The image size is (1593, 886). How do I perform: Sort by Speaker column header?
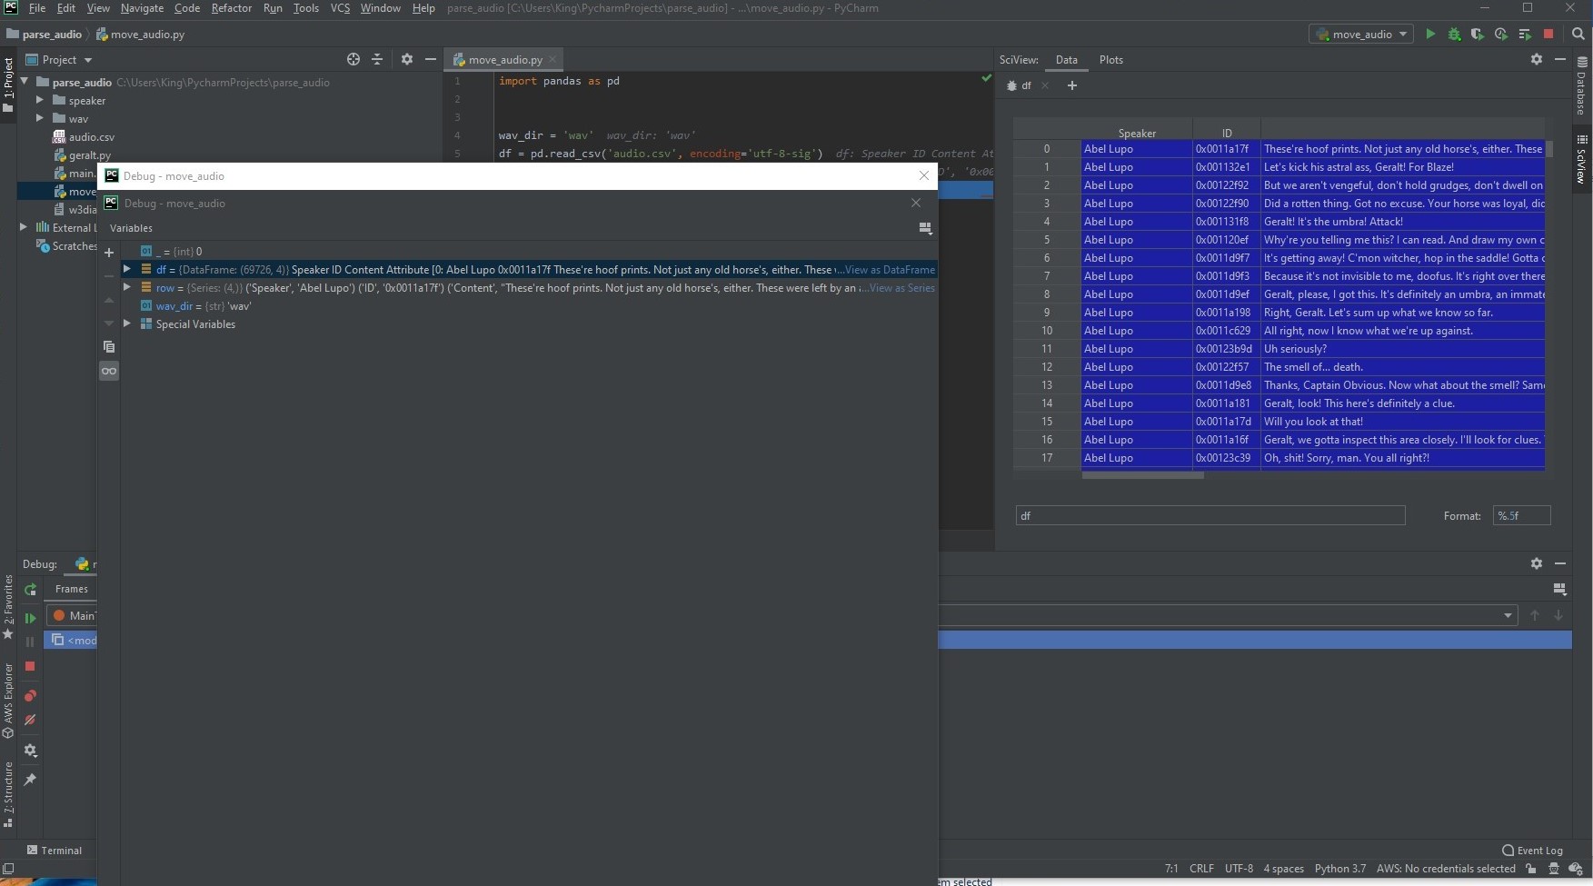(x=1137, y=133)
